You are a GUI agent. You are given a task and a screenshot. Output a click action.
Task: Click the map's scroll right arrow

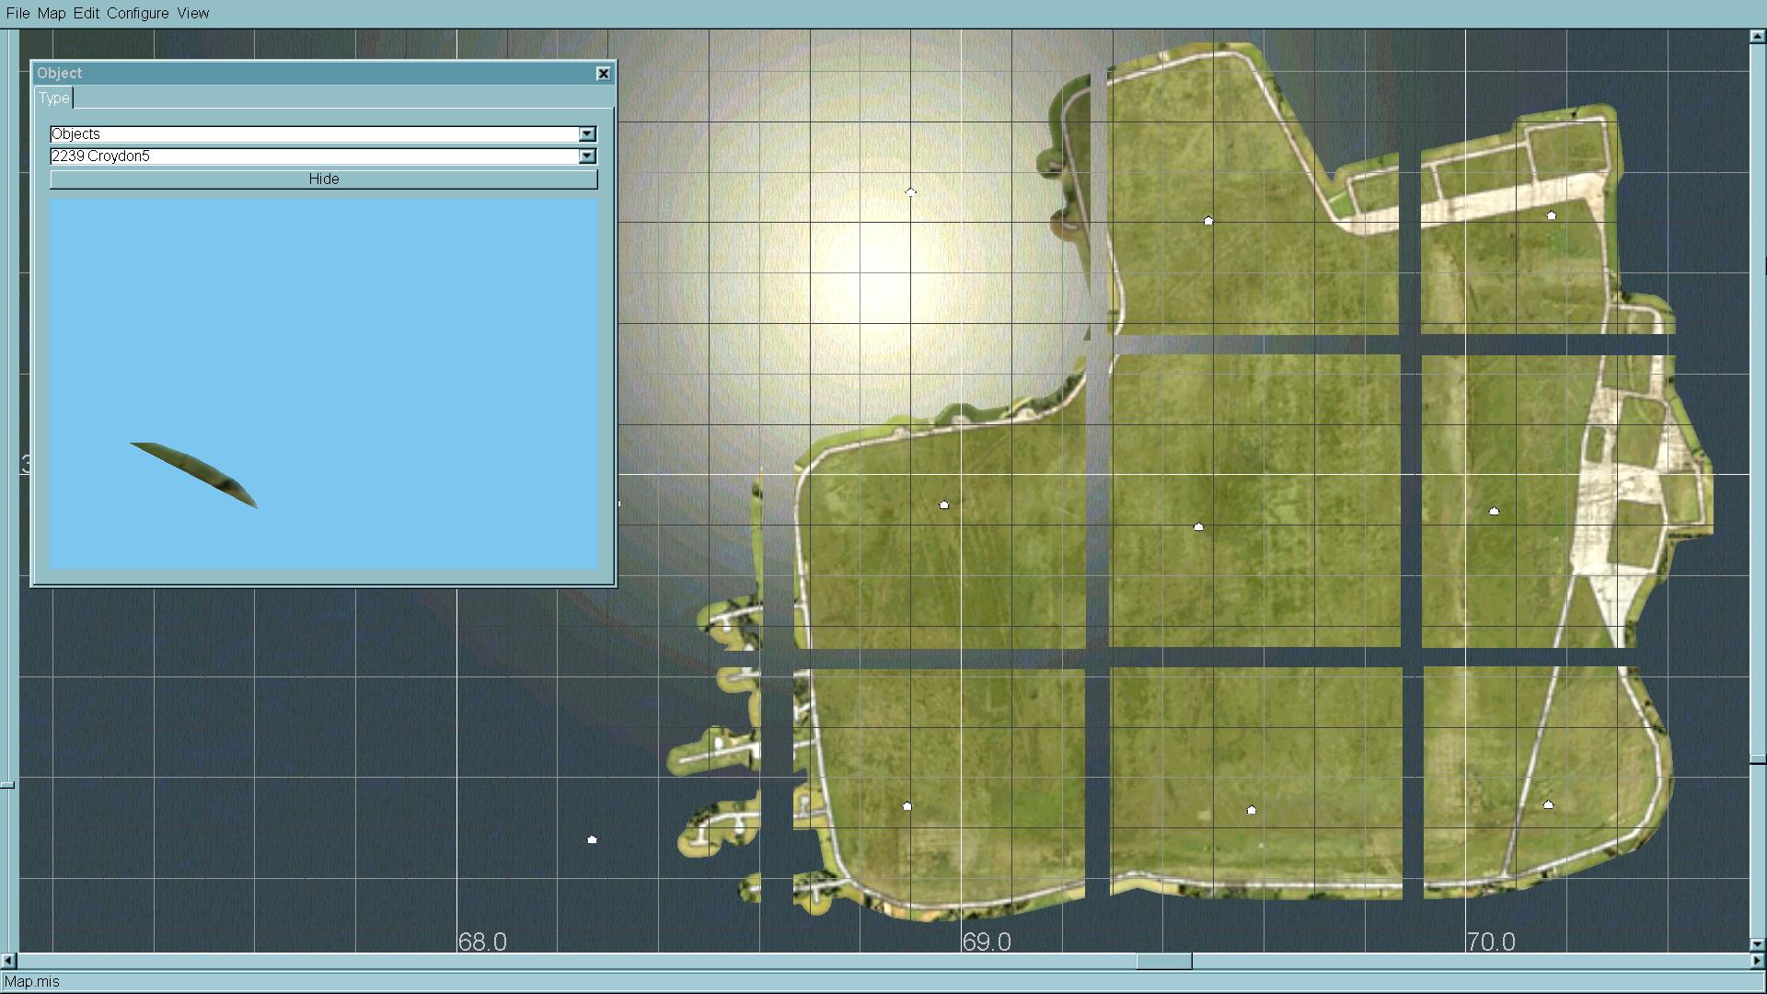[1758, 961]
